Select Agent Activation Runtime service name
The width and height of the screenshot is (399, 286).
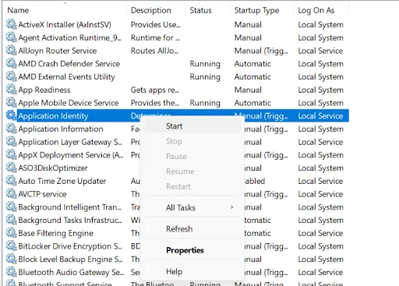[x=69, y=37]
